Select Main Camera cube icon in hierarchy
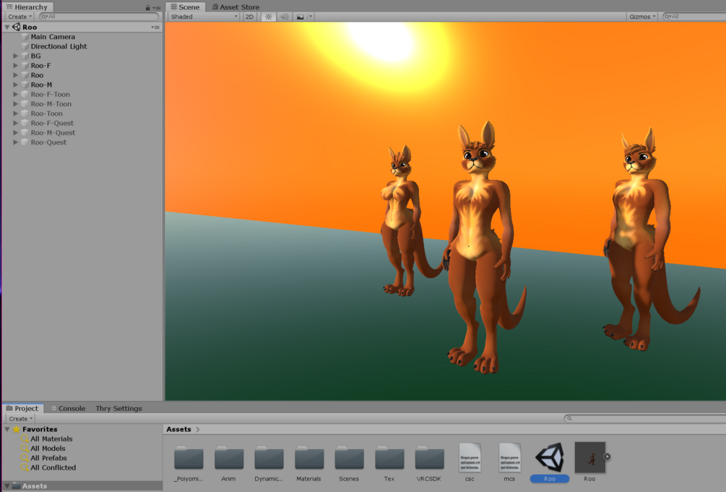 tap(25, 37)
